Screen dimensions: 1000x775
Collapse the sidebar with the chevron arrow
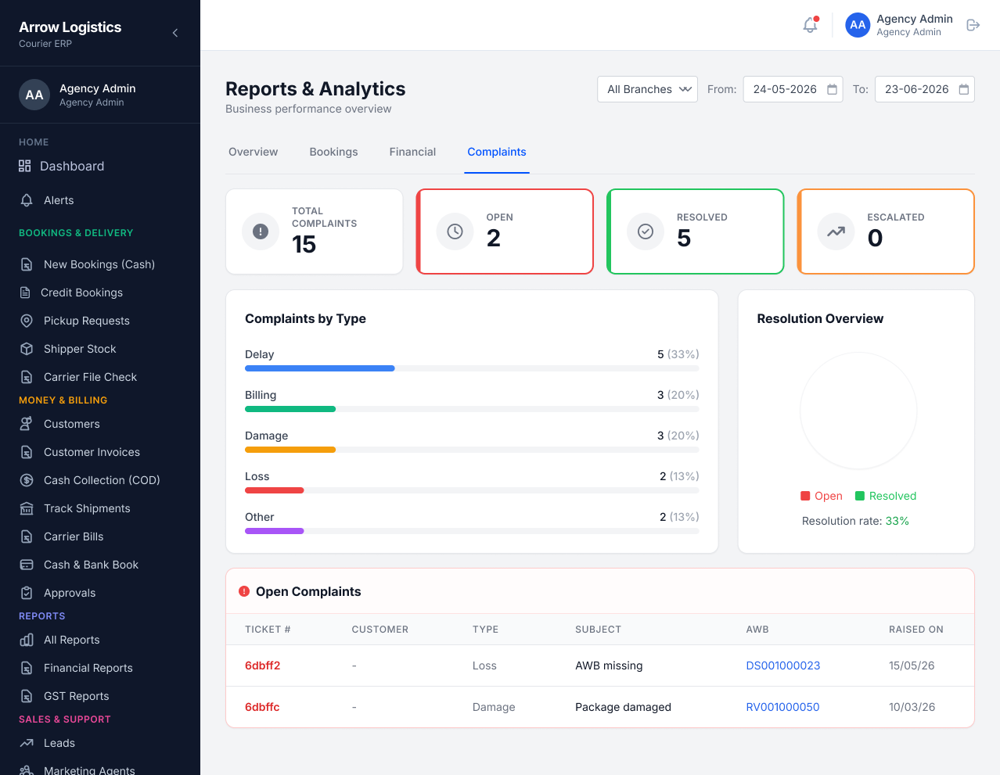pyautogui.click(x=175, y=33)
